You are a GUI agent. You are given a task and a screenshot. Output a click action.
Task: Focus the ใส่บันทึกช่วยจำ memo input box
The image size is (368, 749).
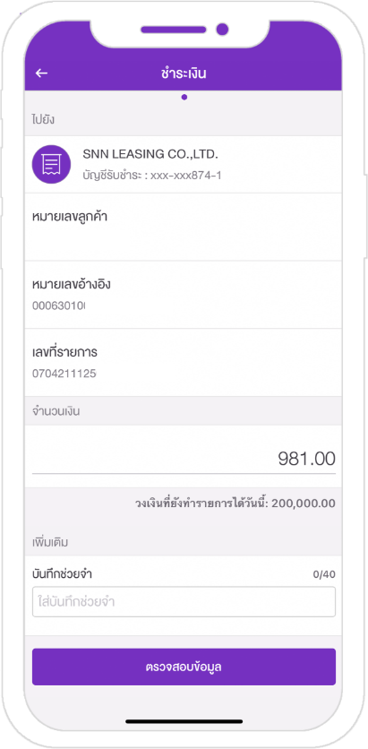pyautogui.click(x=184, y=602)
